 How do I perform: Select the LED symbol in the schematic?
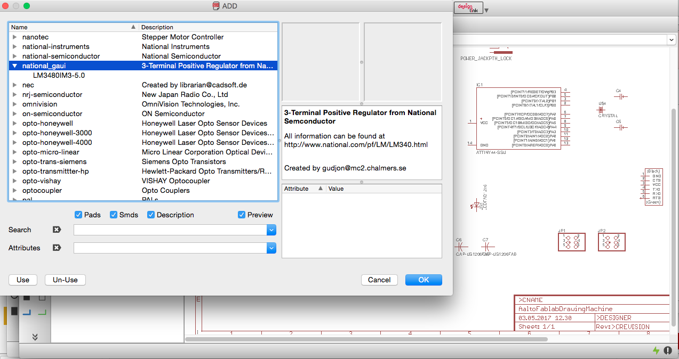click(477, 205)
